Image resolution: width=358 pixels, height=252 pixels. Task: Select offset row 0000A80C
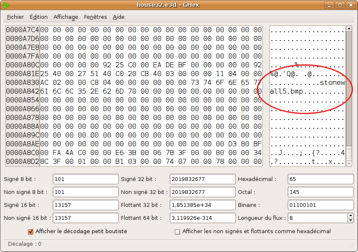click(x=23, y=65)
